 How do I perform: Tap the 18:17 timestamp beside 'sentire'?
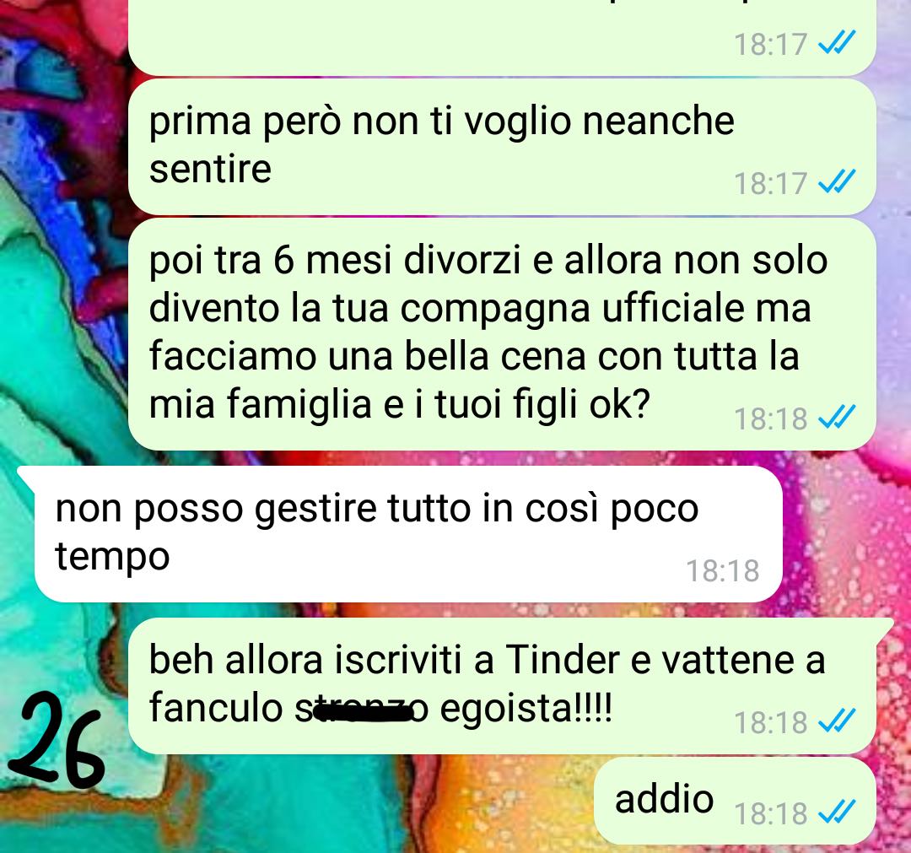coord(770,183)
